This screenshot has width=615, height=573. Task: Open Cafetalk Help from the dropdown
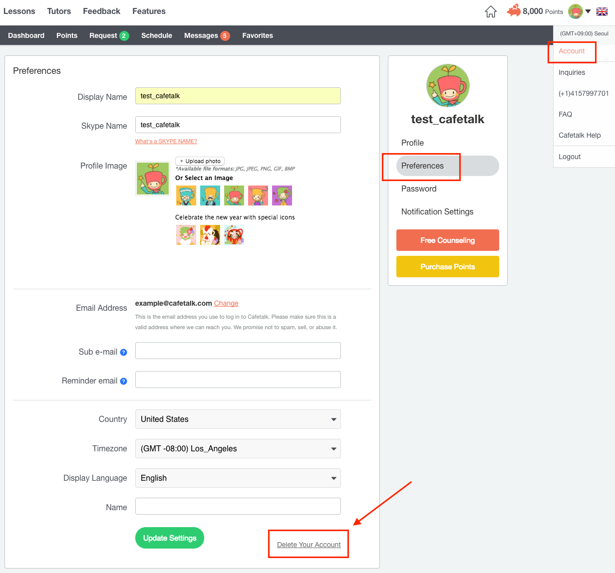(x=580, y=135)
